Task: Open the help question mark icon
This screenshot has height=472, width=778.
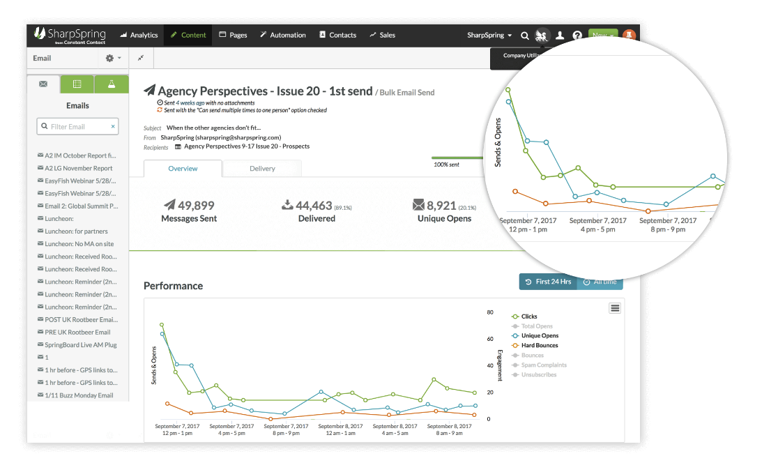Action: (x=577, y=36)
